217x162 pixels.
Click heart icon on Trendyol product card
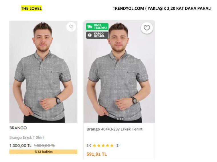click(x=147, y=28)
